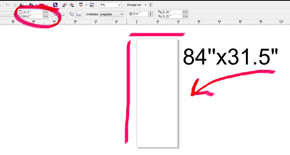The height and width of the screenshot is (155, 290).
Task: Select portrait page orientation
Action: (x=55, y=14)
